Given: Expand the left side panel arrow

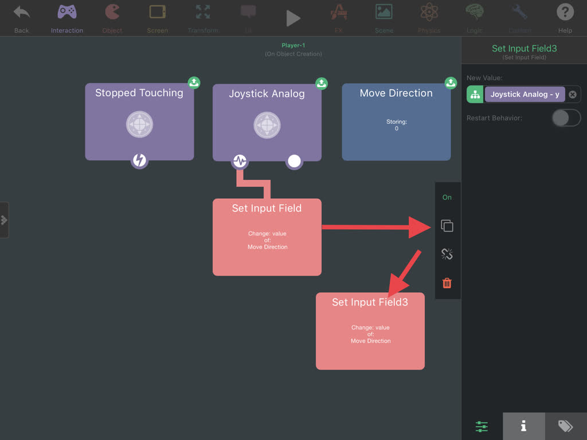Looking at the screenshot, I should (x=4, y=220).
